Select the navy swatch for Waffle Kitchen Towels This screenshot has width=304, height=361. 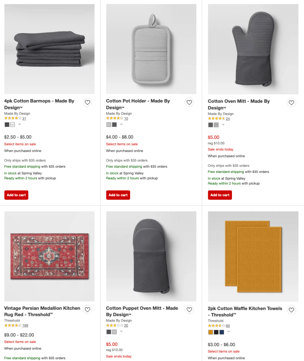click(222, 332)
